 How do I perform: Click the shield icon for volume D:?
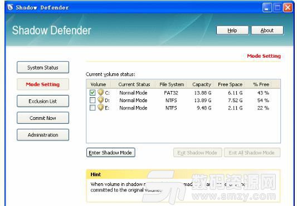(100, 100)
